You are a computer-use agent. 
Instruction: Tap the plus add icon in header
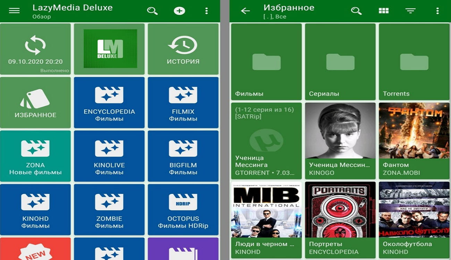[179, 11]
